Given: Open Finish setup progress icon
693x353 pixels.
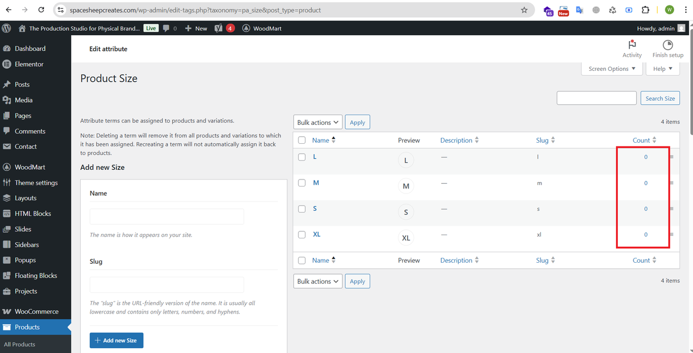Looking at the screenshot, I should click(x=668, y=45).
